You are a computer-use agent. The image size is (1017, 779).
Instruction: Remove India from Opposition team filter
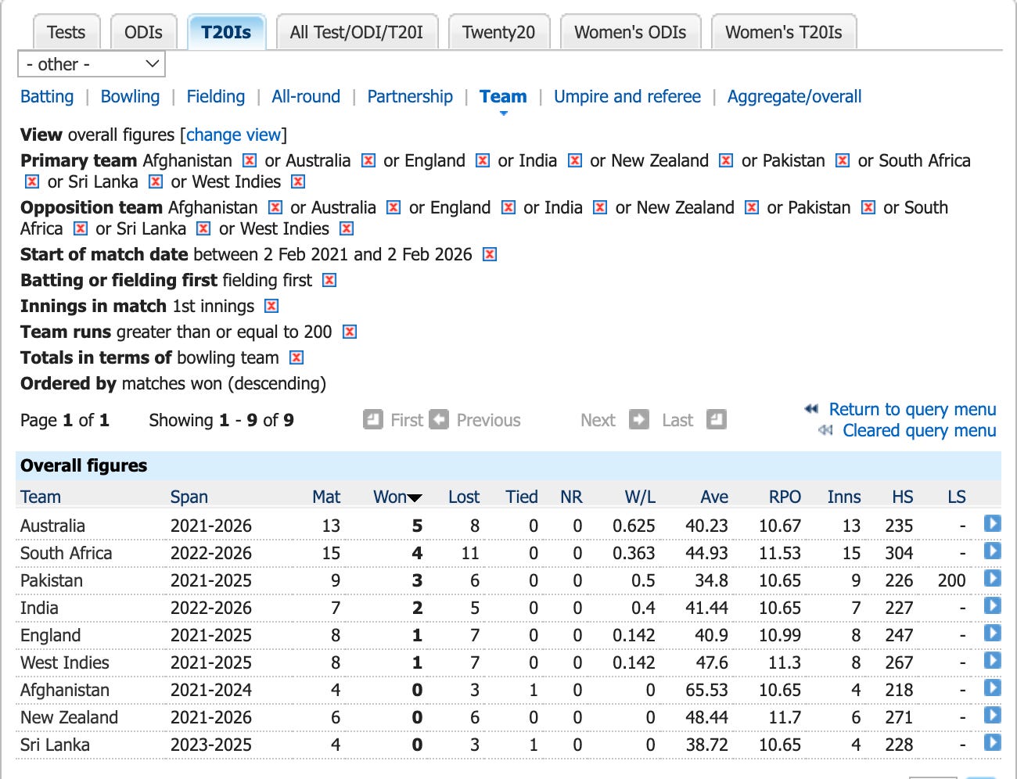pyautogui.click(x=600, y=207)
